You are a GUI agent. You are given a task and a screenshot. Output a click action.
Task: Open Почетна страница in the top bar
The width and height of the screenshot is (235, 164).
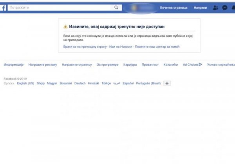pyautogui.click(x=174, y=7)
